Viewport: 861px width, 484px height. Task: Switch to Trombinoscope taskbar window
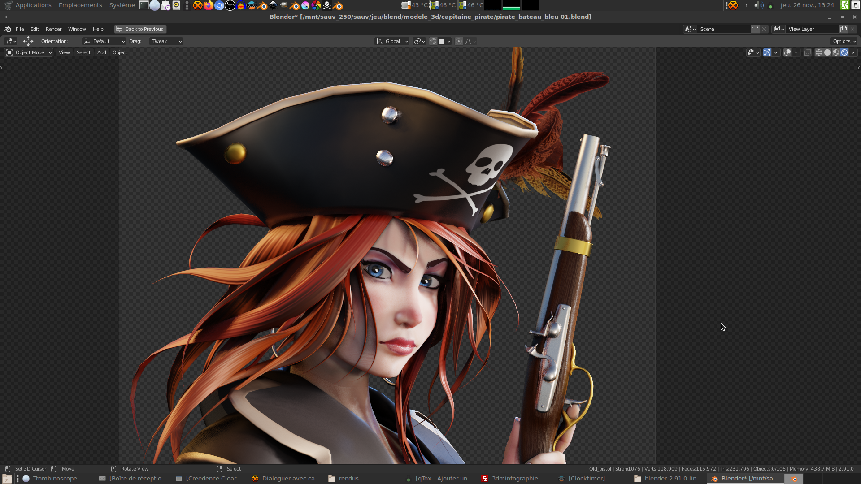tap(56, 479)
